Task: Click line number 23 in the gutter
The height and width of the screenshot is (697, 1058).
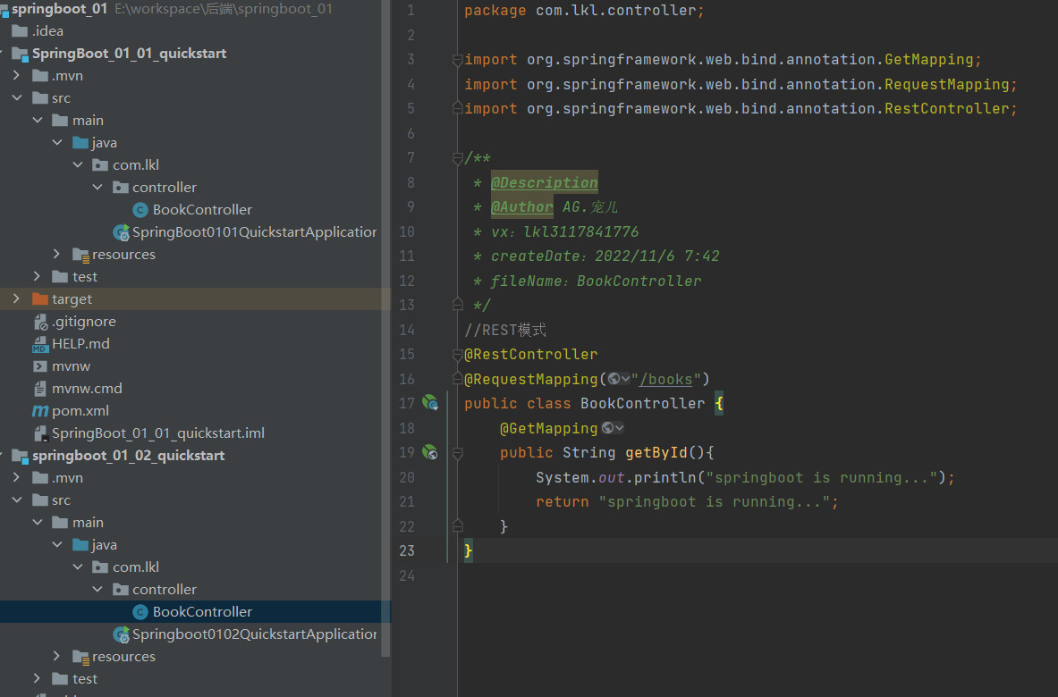Action: (x=407, y=550)
